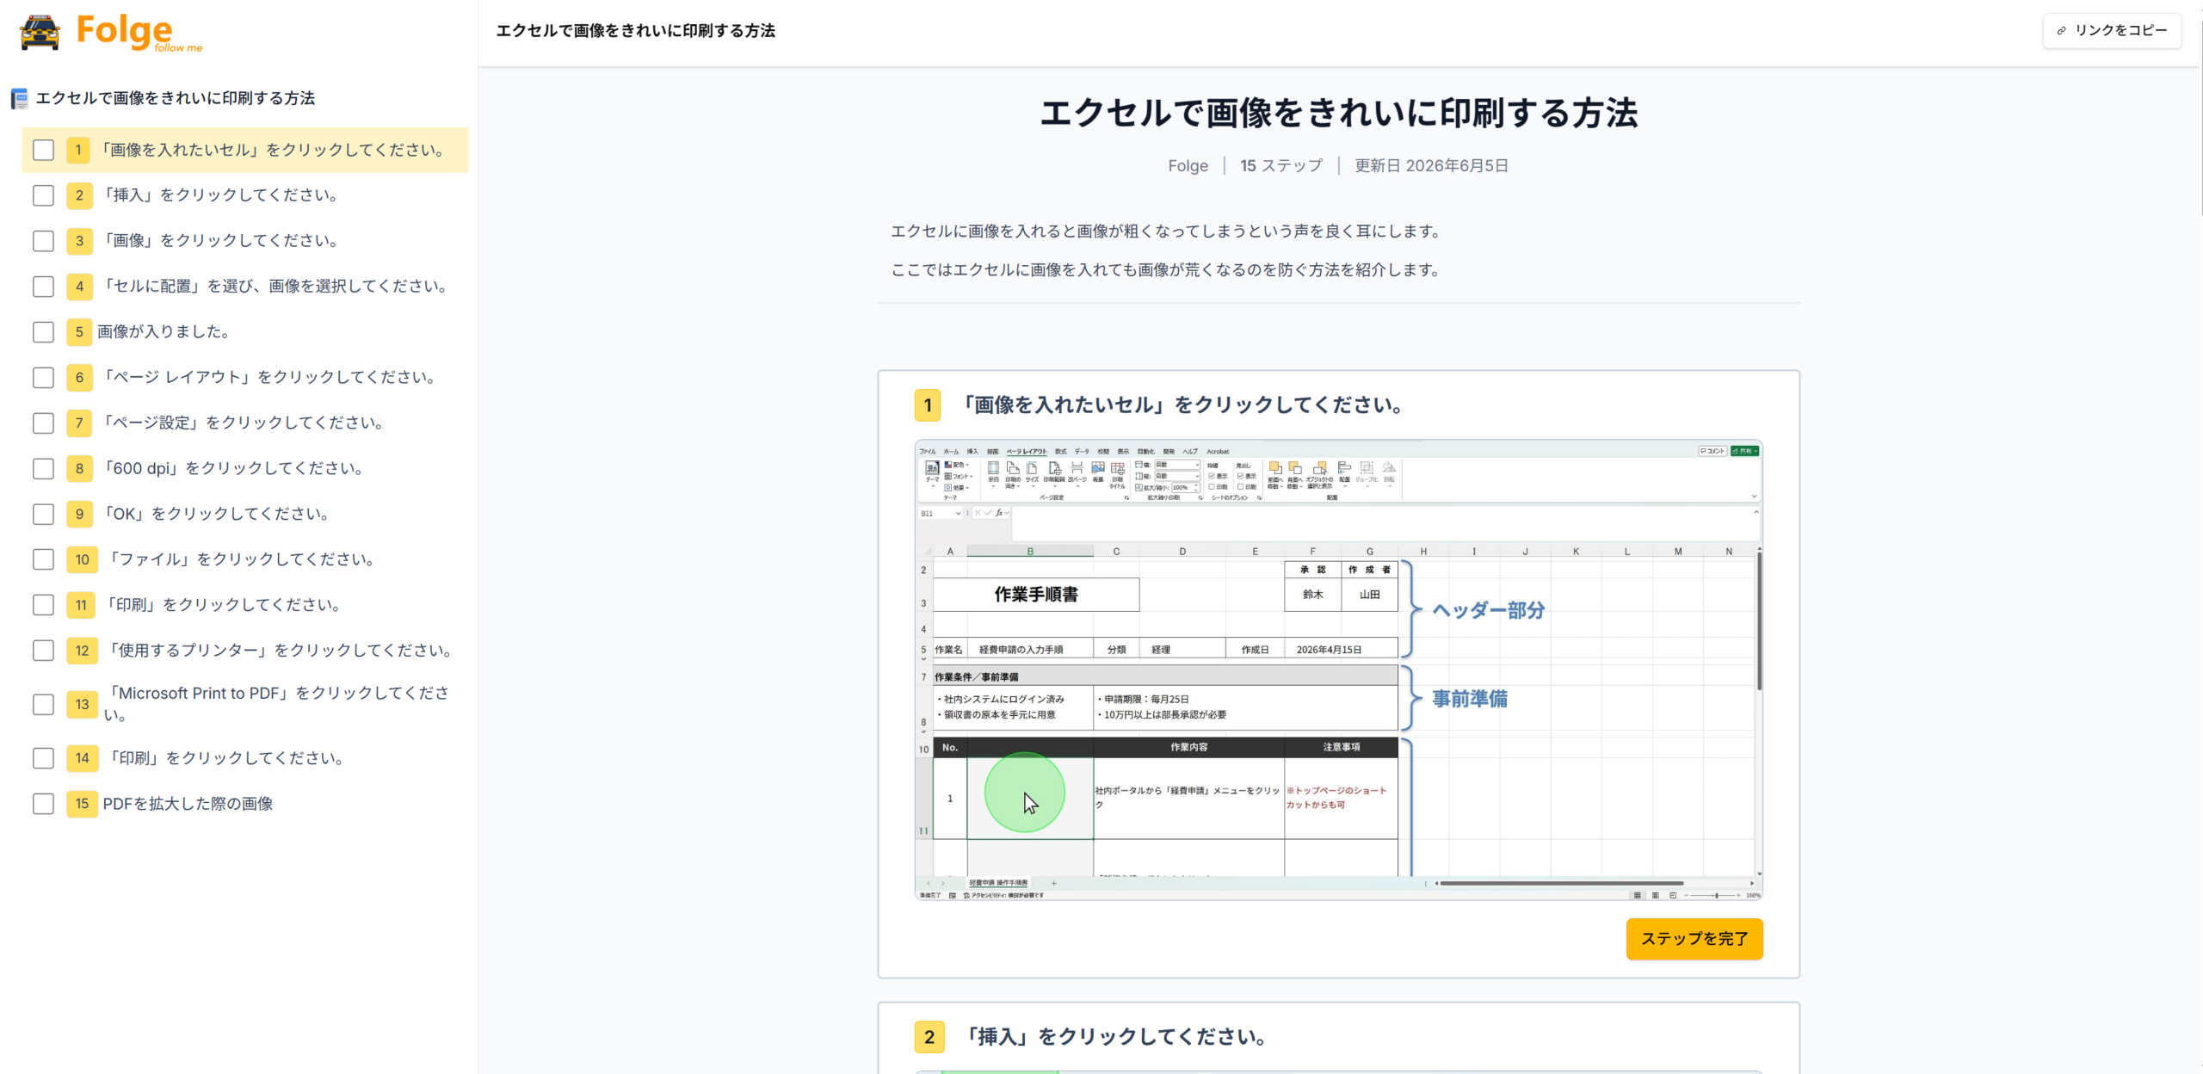2203x1074 pixels.
Task: Check the checkbox for step 3 「画像」
Action: [x=43, y=241]
